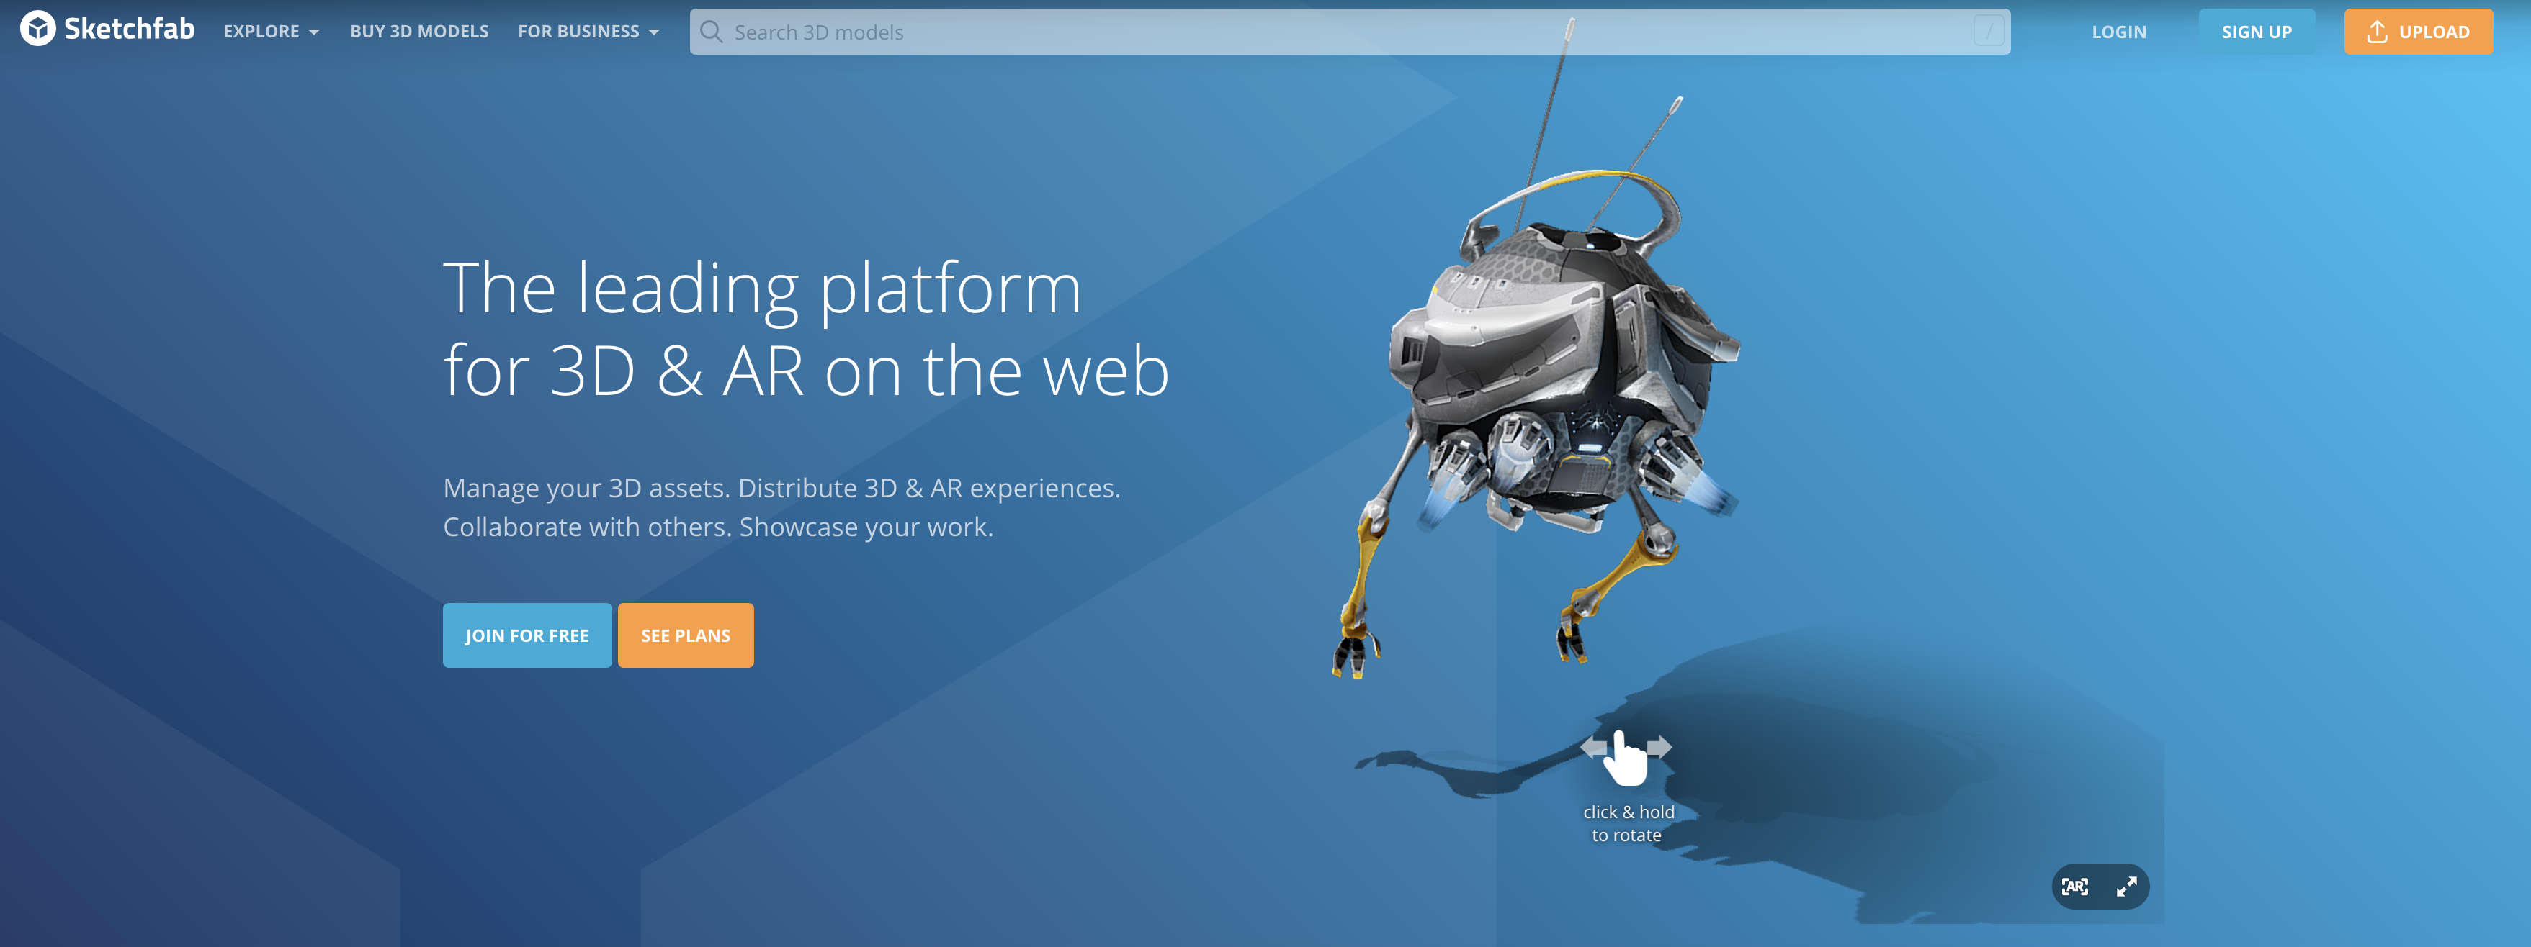Open Buy 3D Models page
Image resolution: width=2531 pixels, height=947 pixels.
pos(419,32)
